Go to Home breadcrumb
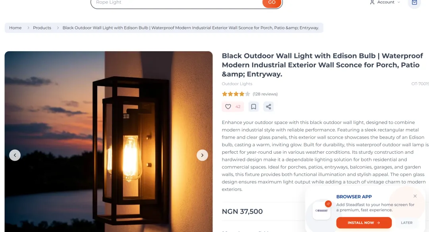The height and width of the screenshot is (232, 429). point(15,28)
